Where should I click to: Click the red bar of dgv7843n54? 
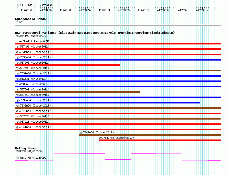point(160,140)
